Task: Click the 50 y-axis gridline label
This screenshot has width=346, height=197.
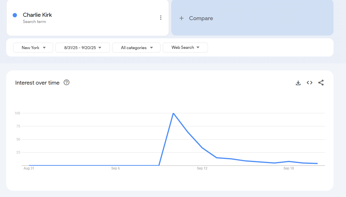Action: (18, 139)
